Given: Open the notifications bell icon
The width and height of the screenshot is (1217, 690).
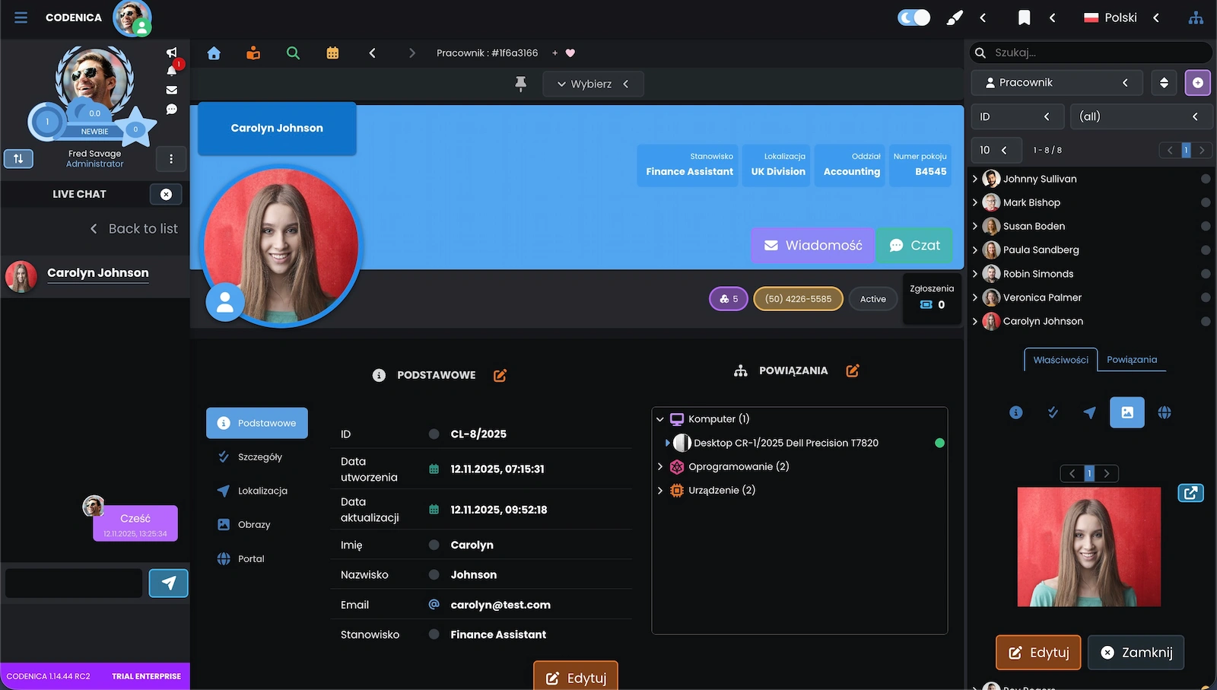Looking at the screenshot, I should tap(172, 71).
